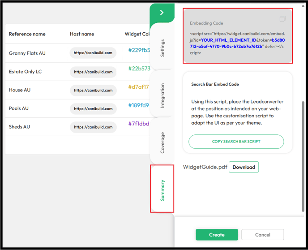Click host name chip for Granny Flats AU
The width and height of the screenshot is (308, 250).
pyautogui.click(x=93, y=53)
